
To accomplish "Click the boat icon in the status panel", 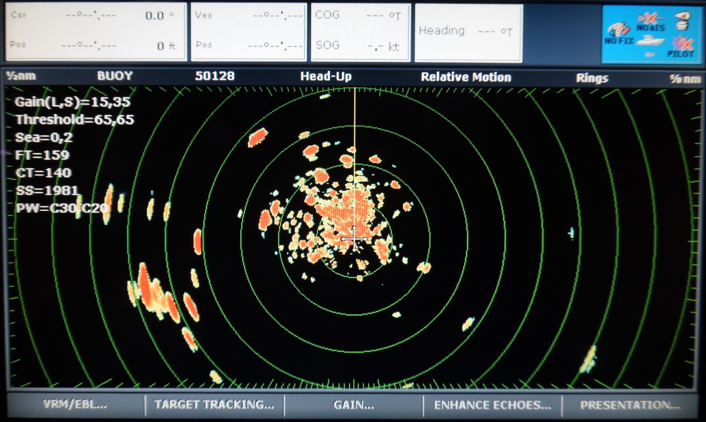I will click(651, 40).
